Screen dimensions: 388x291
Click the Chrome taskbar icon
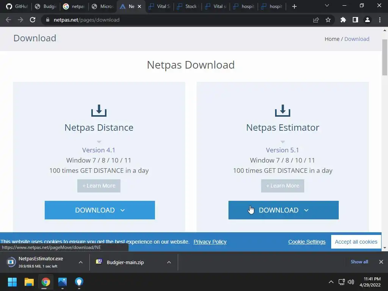(46, 282)
